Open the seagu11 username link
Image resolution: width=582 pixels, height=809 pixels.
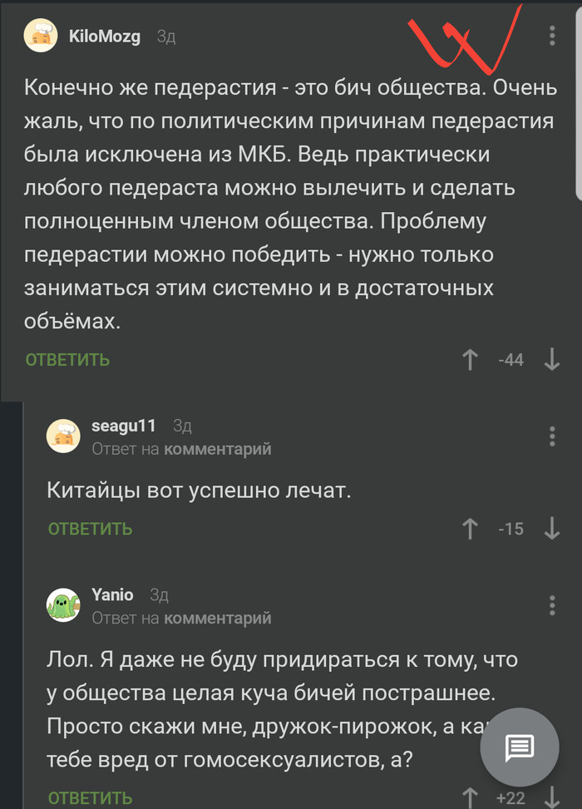[x=124, y=426]
